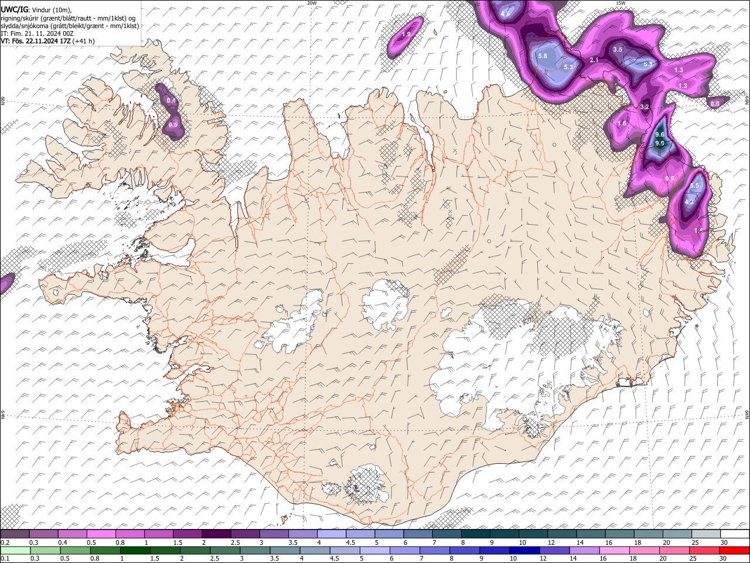
Task: Click the '0.1' label on the lower scale
Action: click(x=5, y=558)
